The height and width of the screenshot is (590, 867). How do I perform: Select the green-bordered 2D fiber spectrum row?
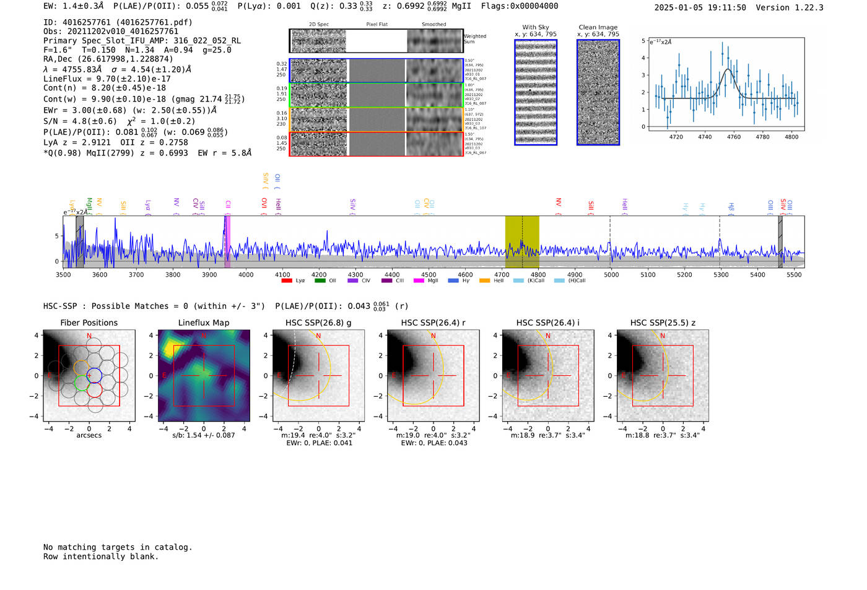377,95
